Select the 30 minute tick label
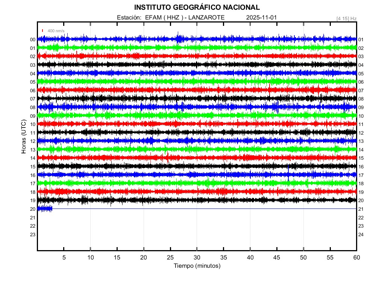 [x=197, y=258]
